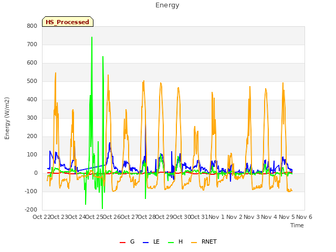Click the green H legend swatch

pos(171,243)
